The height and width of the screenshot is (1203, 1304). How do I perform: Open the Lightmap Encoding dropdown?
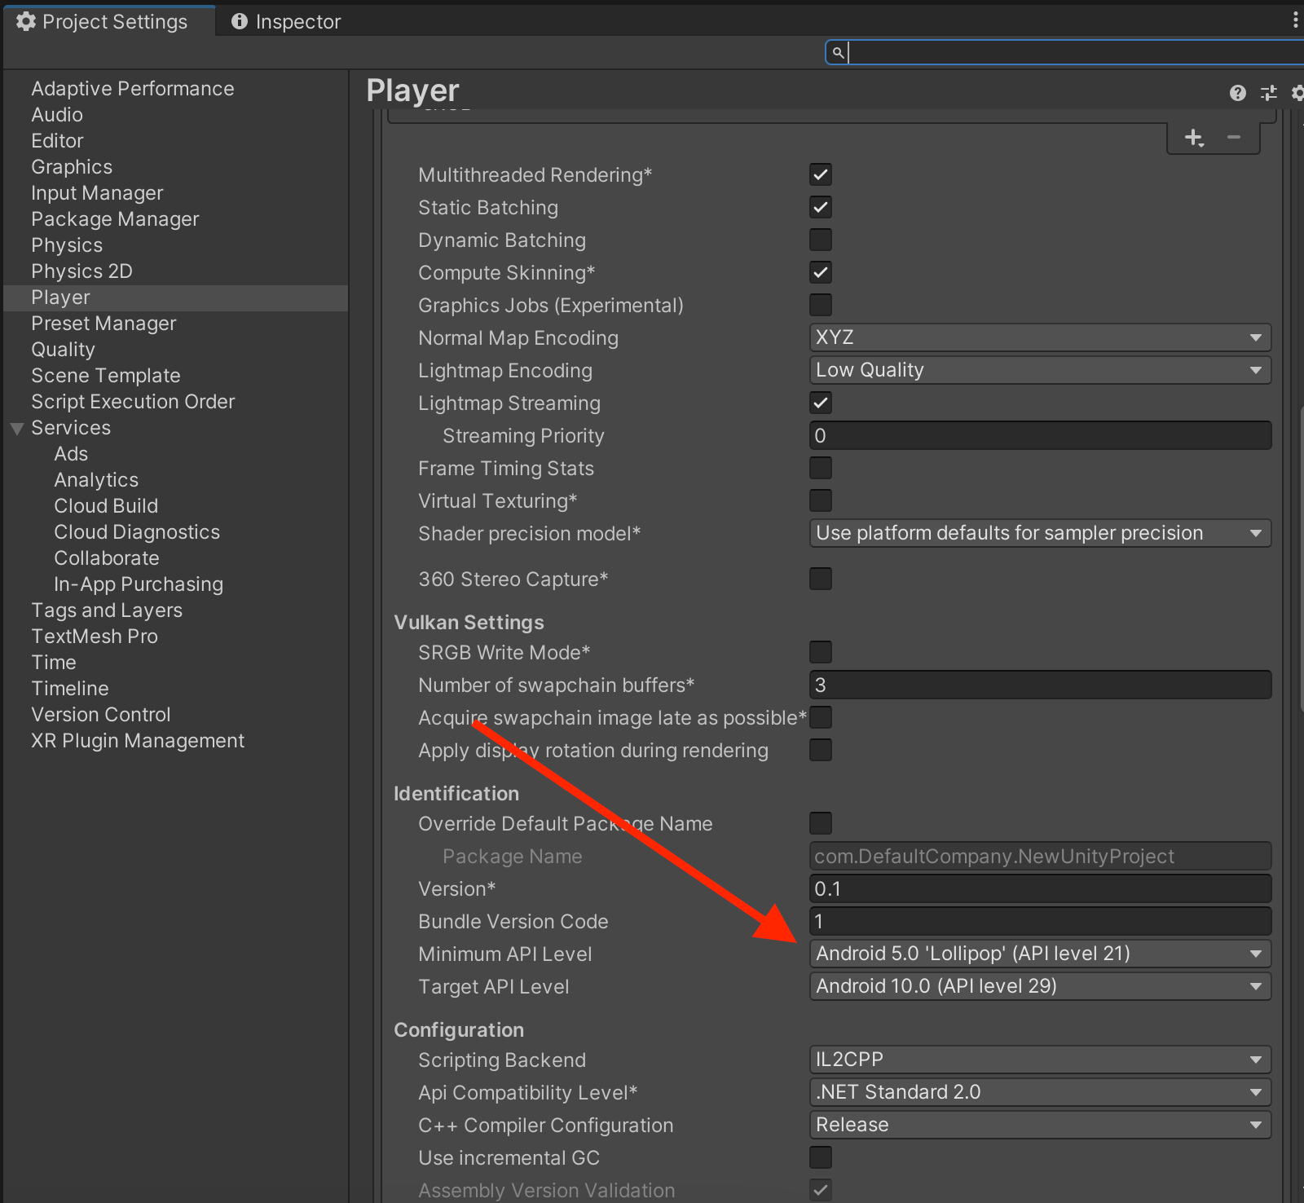(x=1039, y=370)
